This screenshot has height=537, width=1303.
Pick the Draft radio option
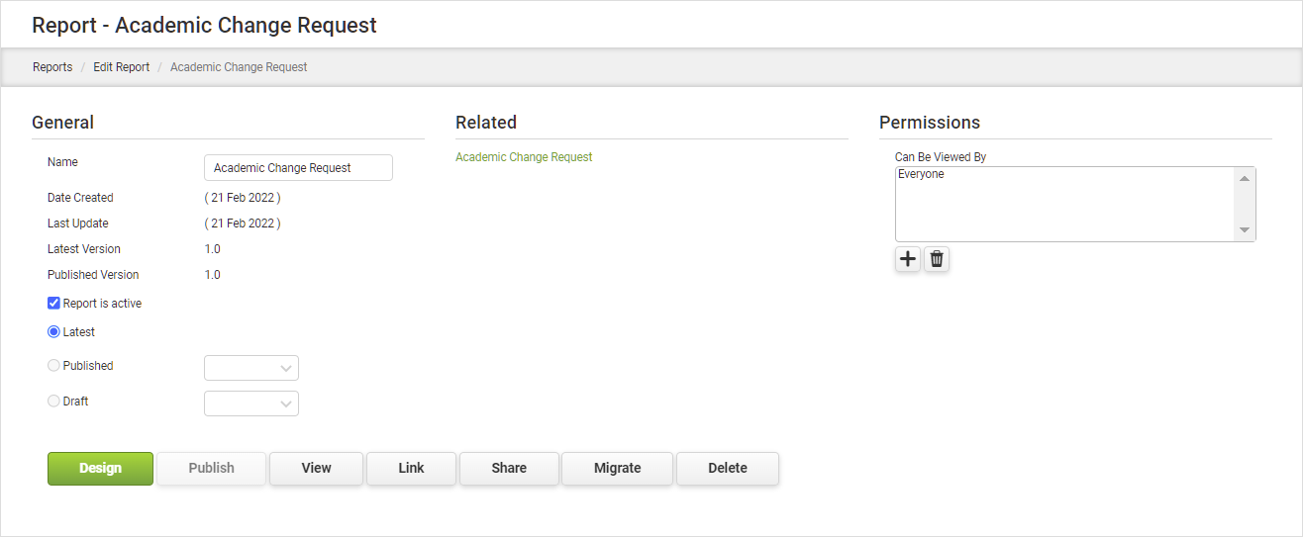(x=53, y=402)
